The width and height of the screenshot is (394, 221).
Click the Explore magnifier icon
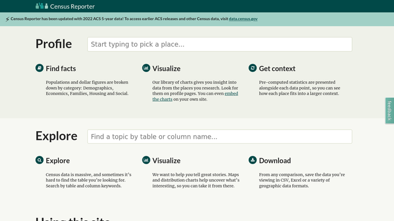[x=39, y=160]
